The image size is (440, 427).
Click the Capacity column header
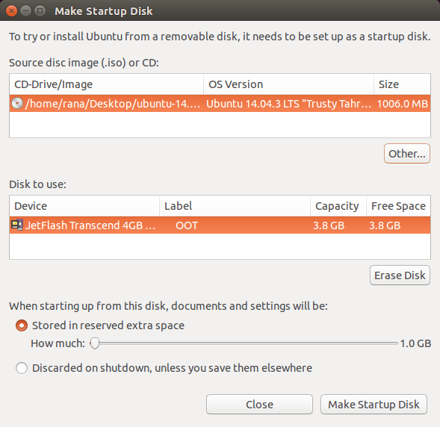(338, 206)
